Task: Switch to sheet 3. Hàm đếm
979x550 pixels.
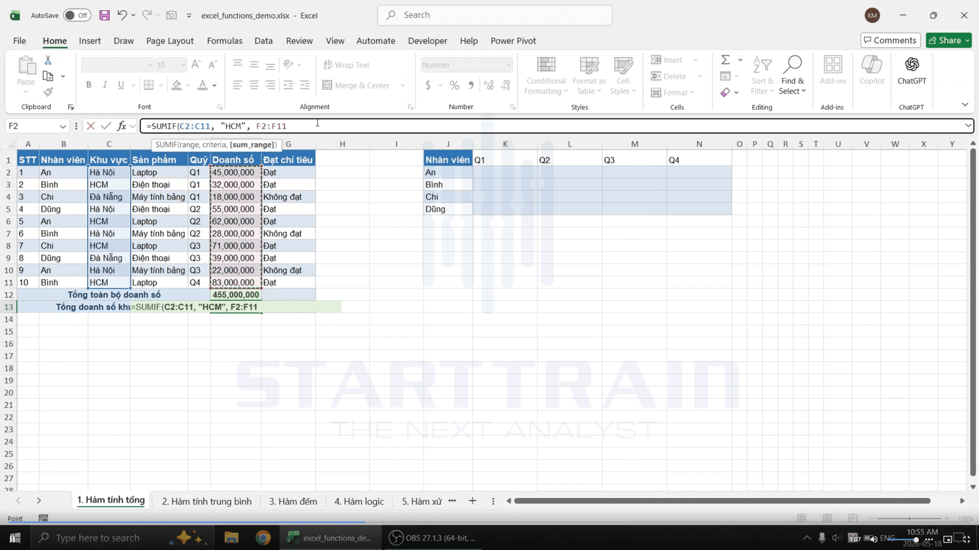Action: (x=293, y=502)
